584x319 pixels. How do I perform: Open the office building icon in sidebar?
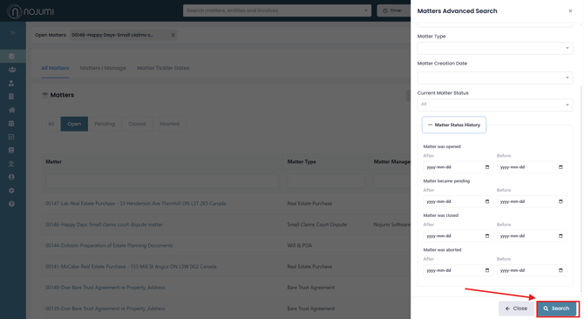[11, 97]
